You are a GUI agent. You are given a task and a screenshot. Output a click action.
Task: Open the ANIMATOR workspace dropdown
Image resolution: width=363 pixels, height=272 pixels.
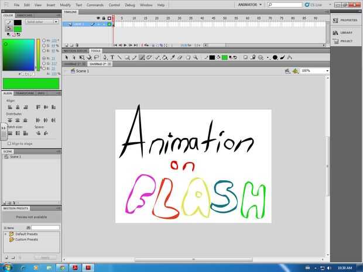pos(249,5)
